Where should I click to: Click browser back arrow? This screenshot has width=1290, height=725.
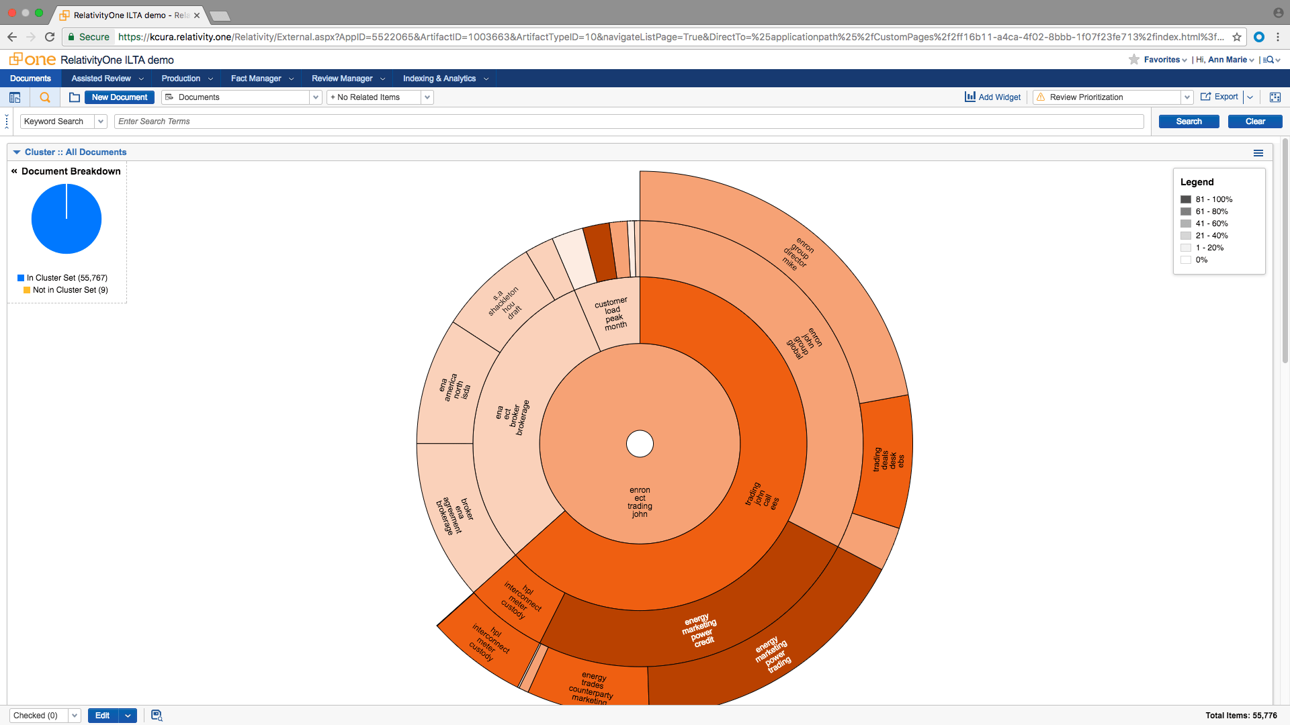click(x=11, y=37)
